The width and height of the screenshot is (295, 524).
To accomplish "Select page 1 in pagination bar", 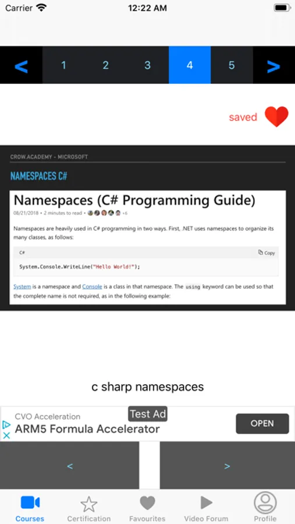I will click(63, 65).
